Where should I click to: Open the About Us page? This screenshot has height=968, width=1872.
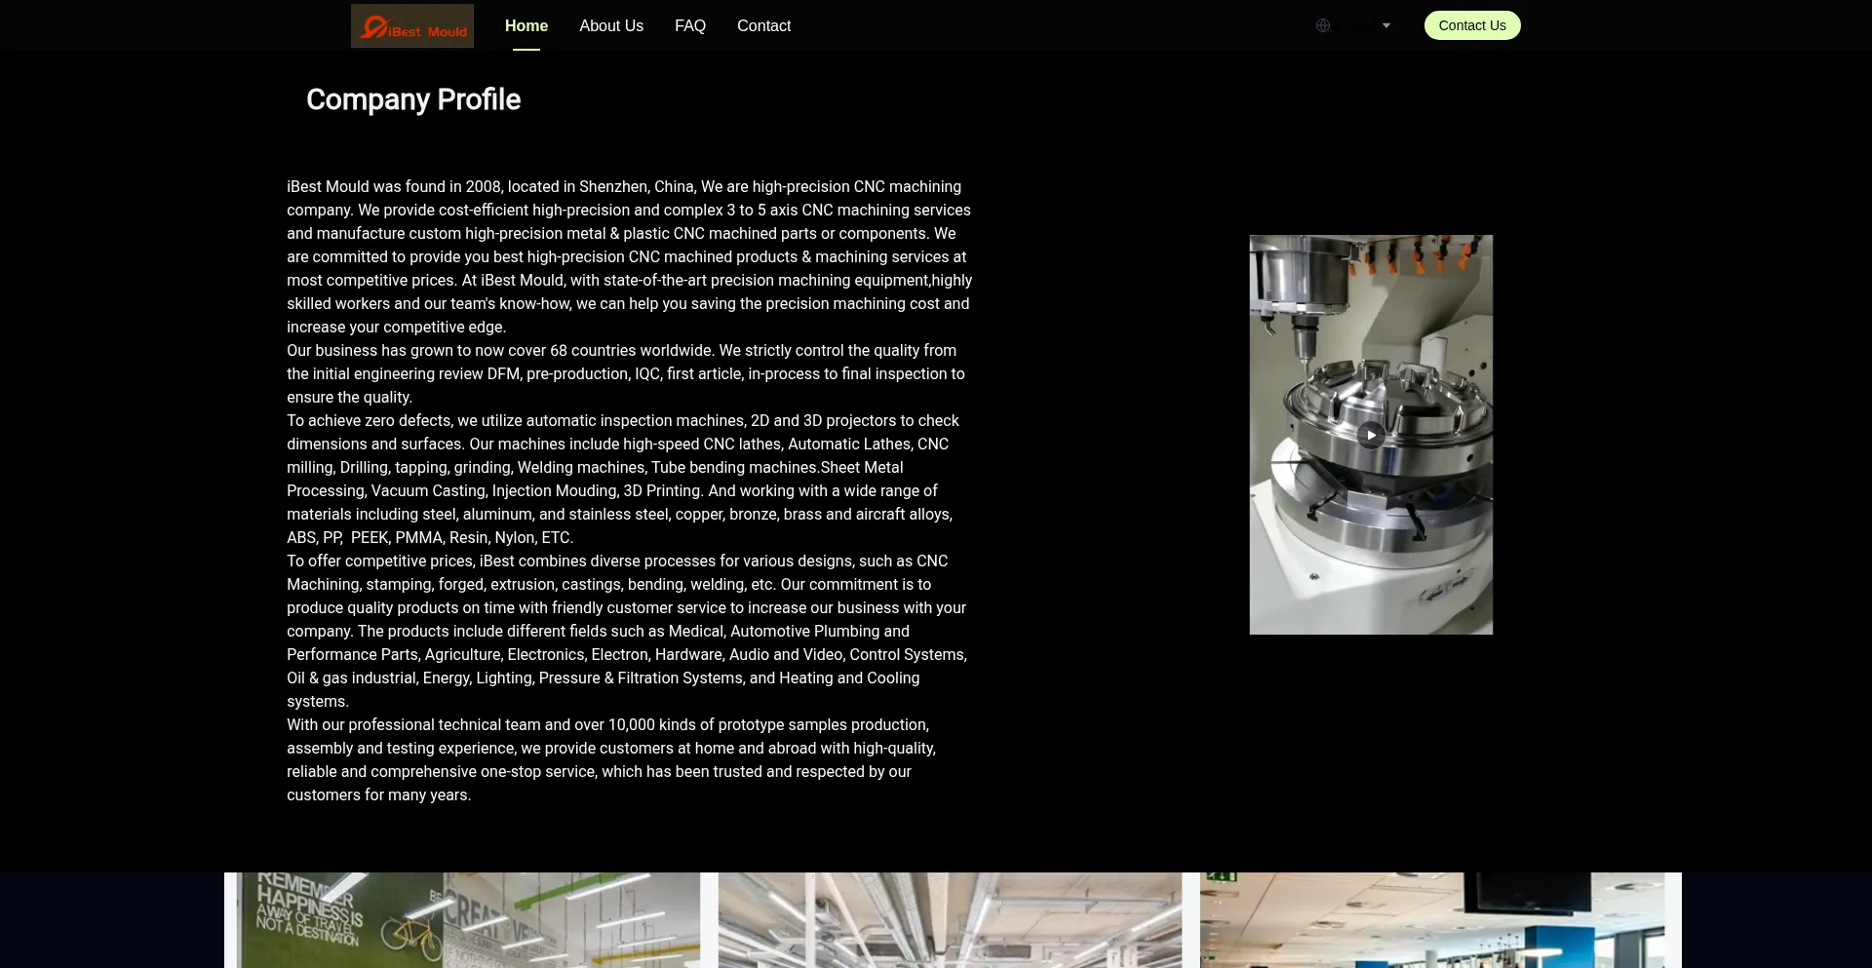(610, 26)
